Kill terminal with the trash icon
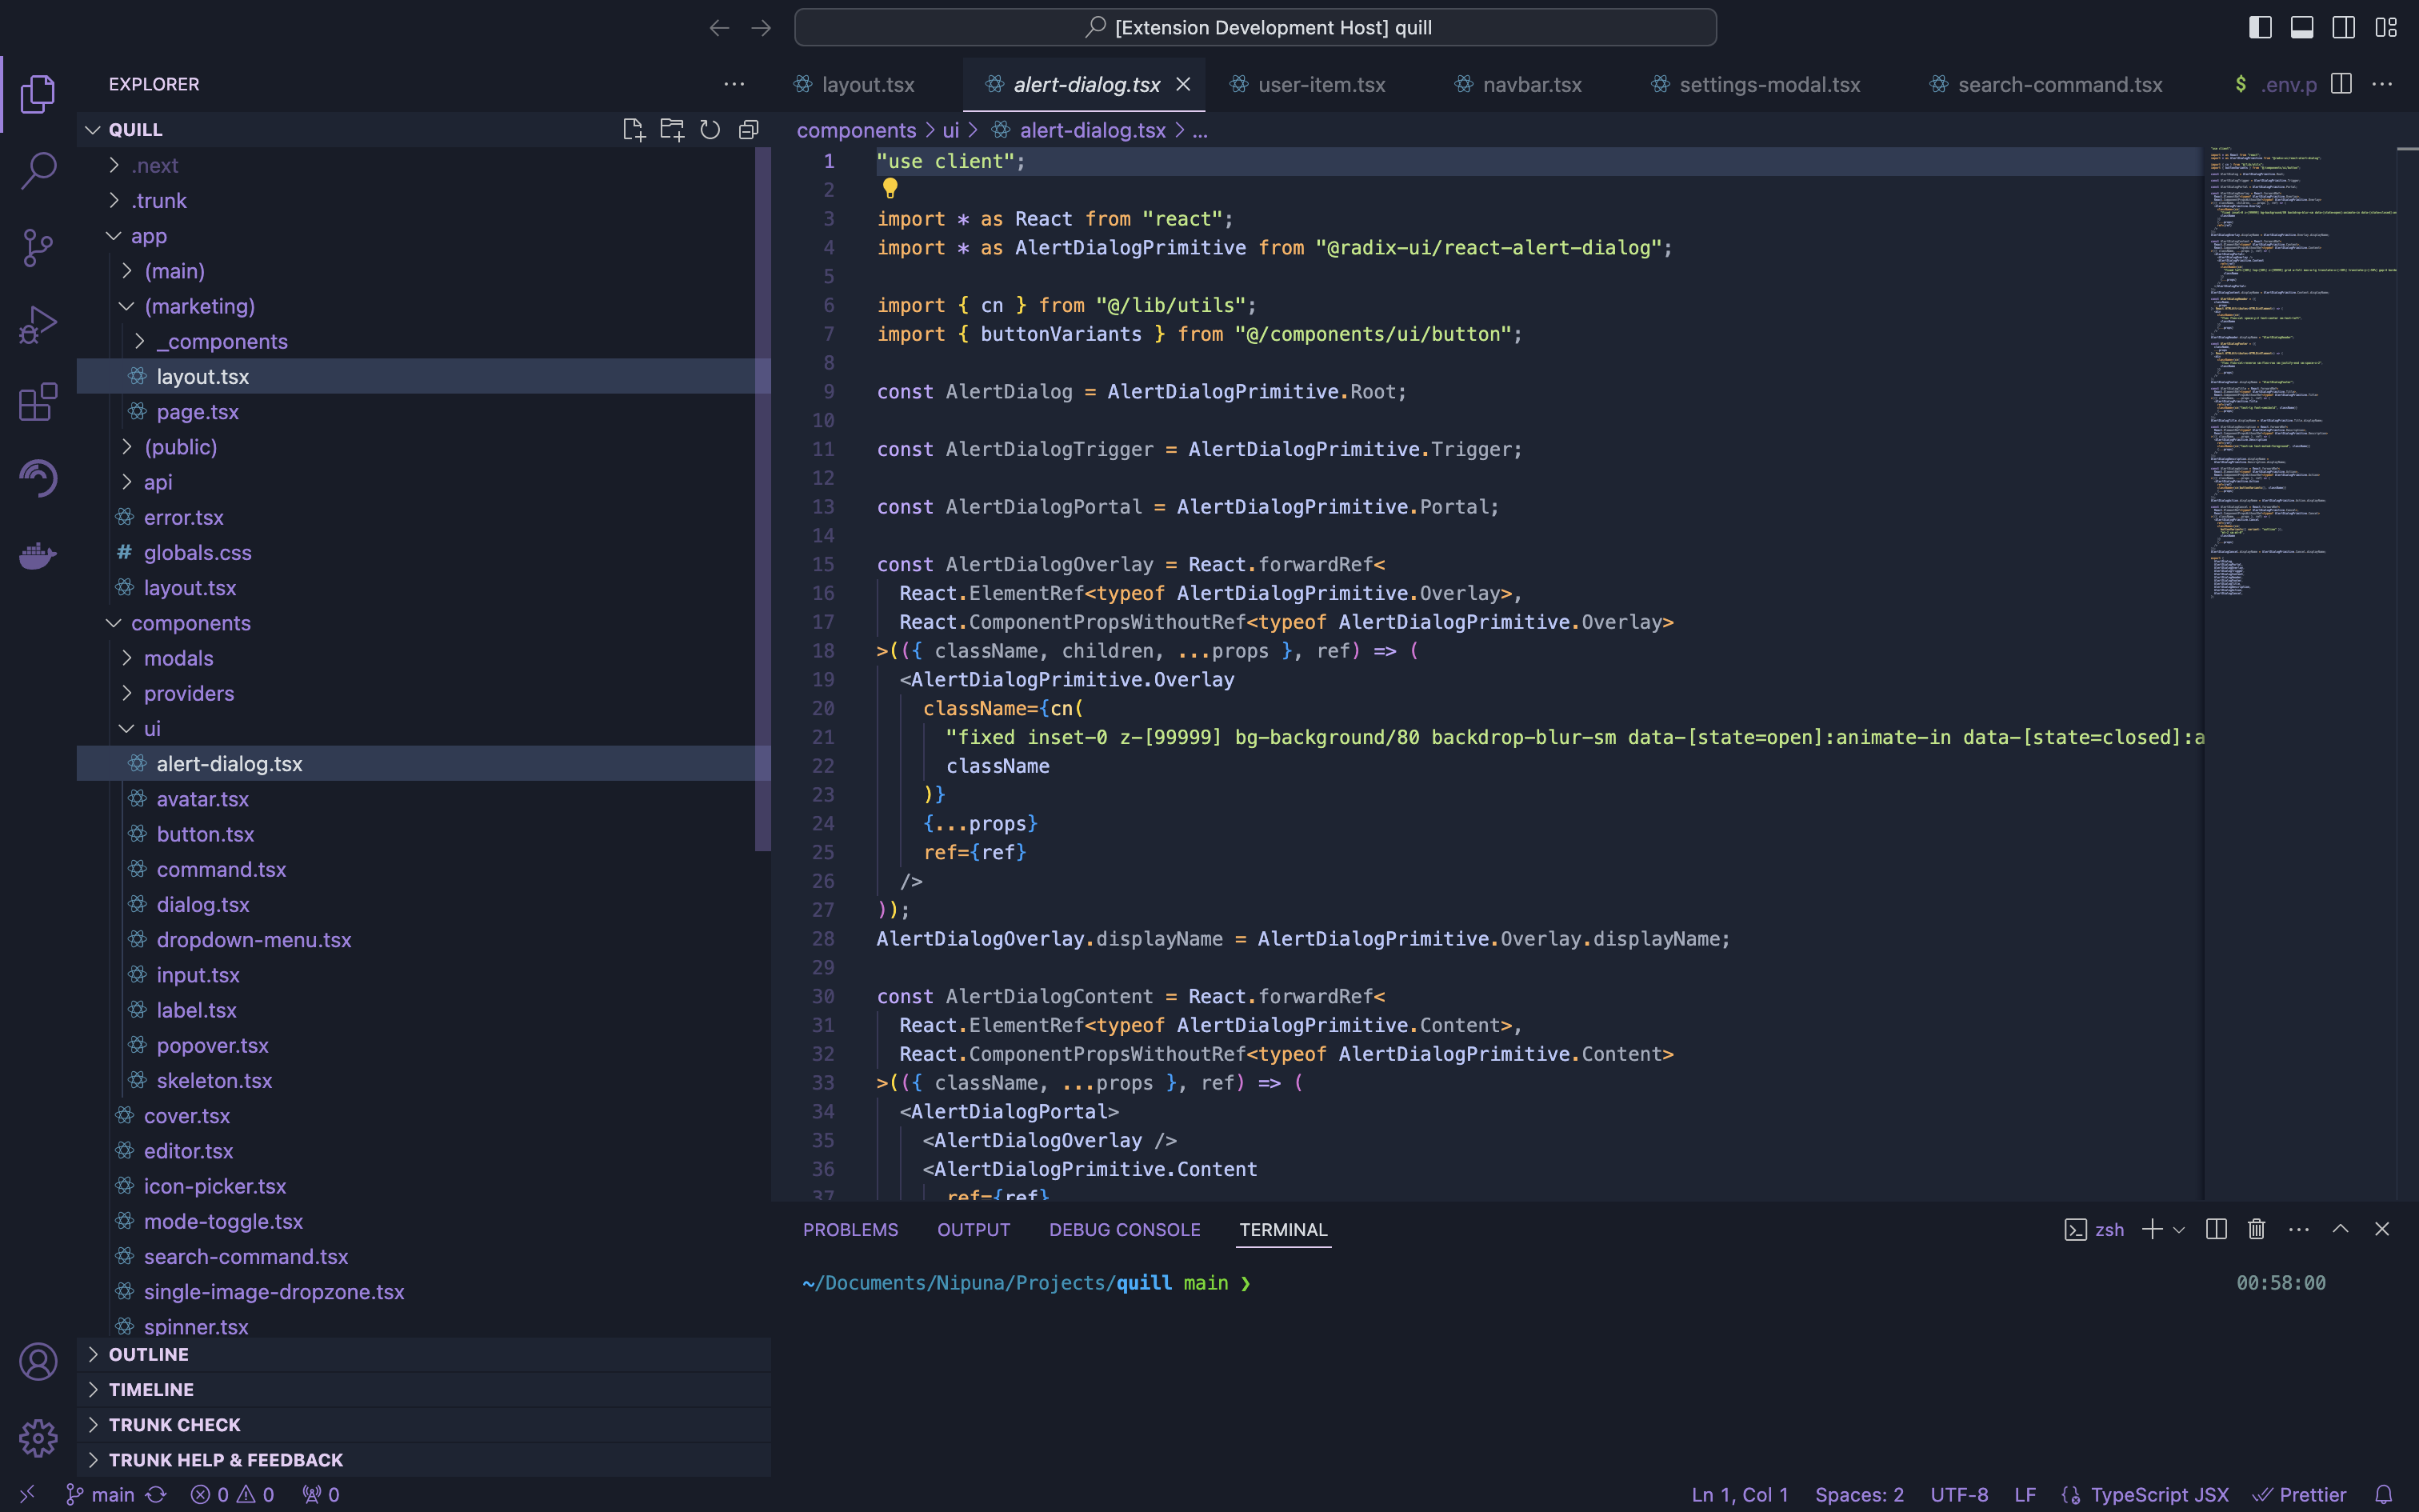Screen dimensions: 2419x1512 [x=2256, y=1229]
